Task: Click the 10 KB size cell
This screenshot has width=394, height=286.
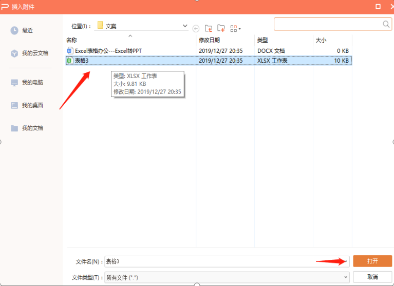Action: [341, 61]
